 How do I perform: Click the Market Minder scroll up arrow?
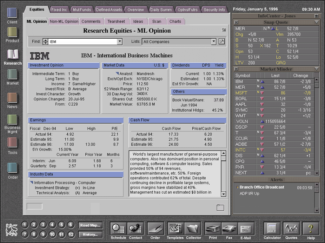click(x=316, y=80)
